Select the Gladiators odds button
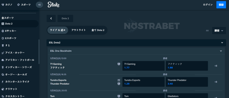Screen dimensions: 229x98 click(187, 96)
